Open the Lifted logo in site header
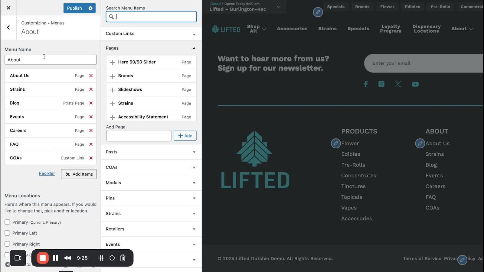Screen dimensions: 484x272 [x=226, y=29]
